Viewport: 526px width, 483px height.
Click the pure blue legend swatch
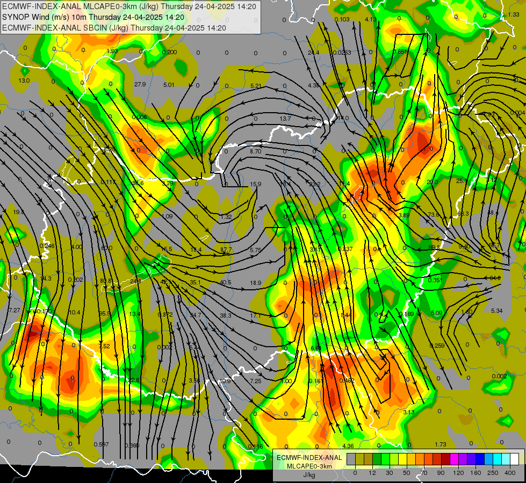point(480,459)
